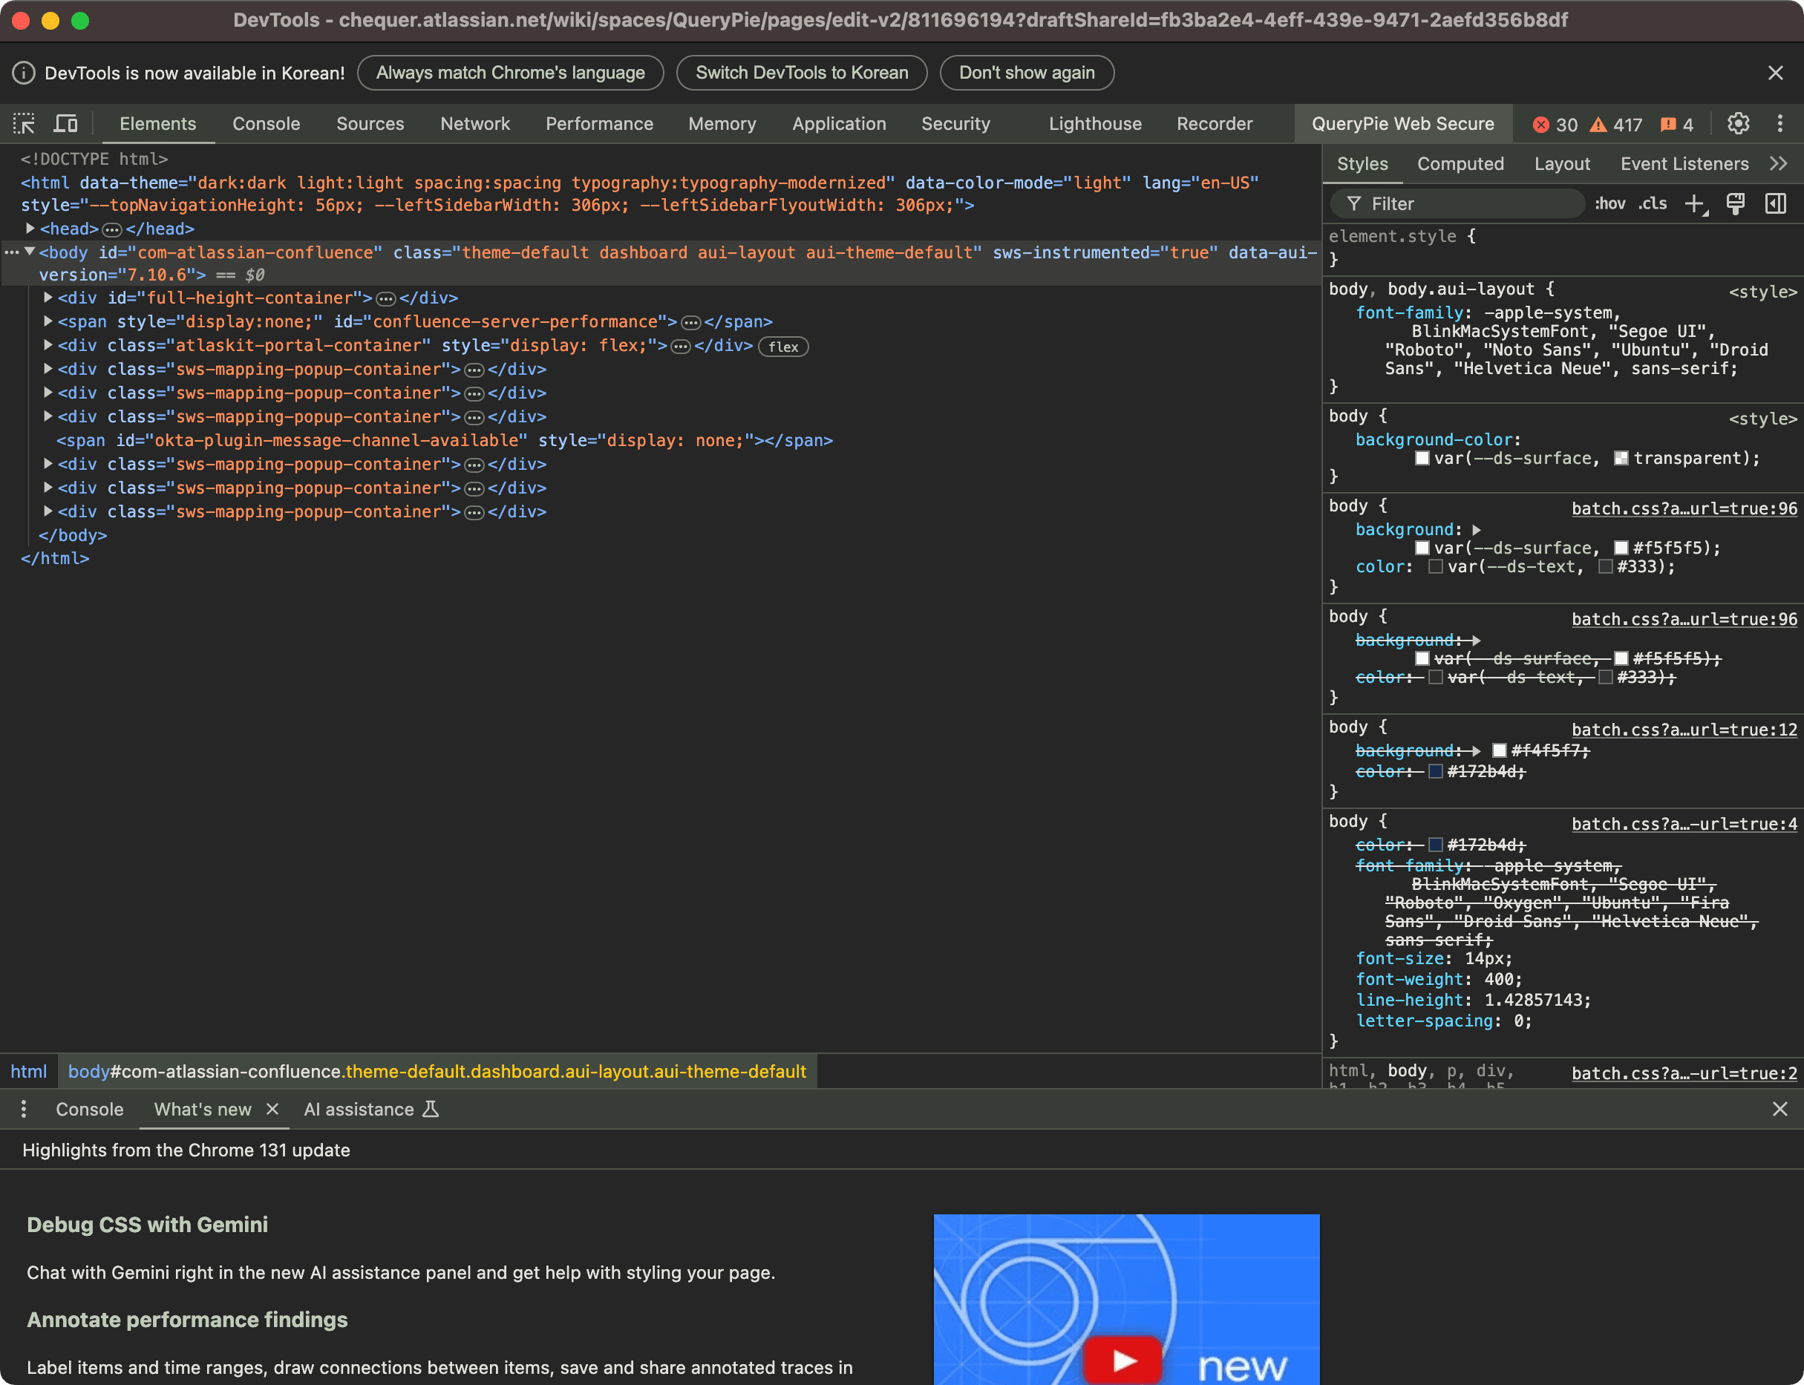1804x1385 pixels.
Task: Open the drawer three-dot menu
Action: point(24,1109)
